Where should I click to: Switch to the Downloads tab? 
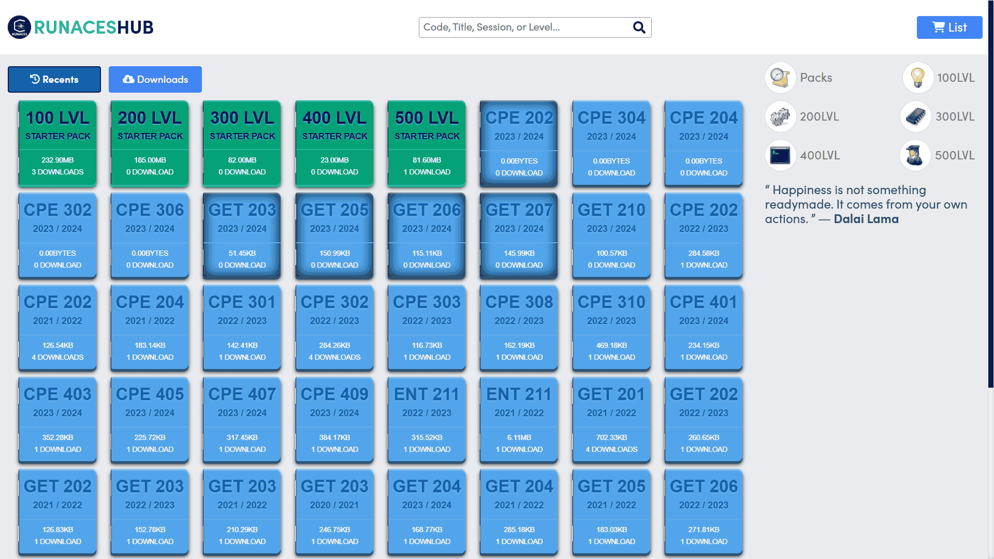coord(155,79)
